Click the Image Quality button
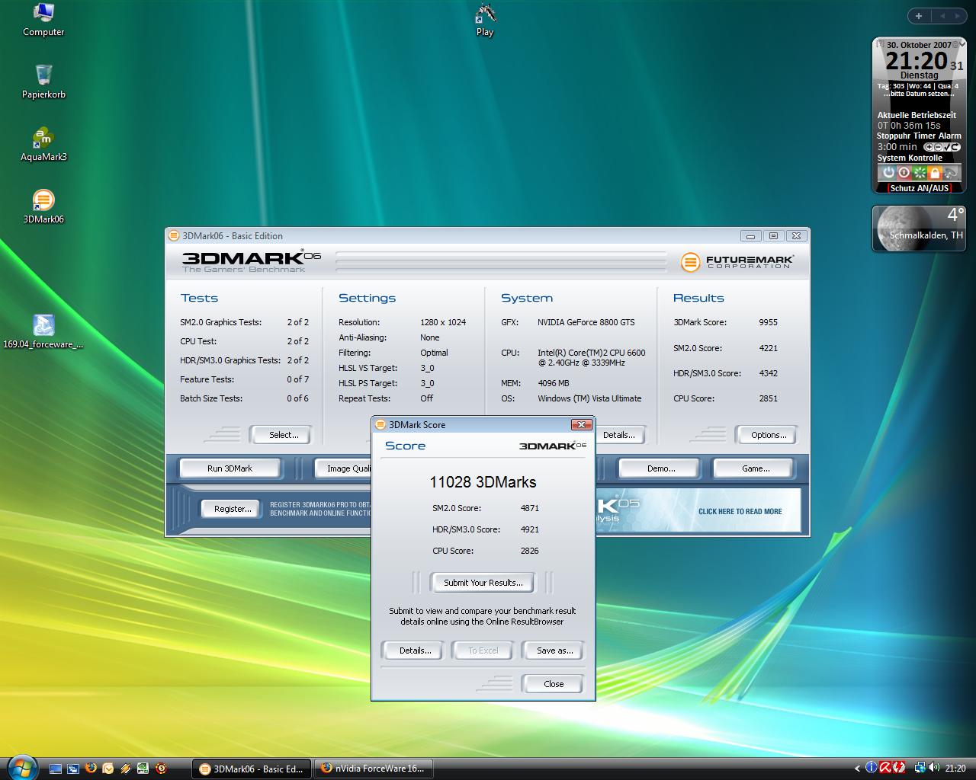This screenshot has width=976, height=780. coord(343,468)
